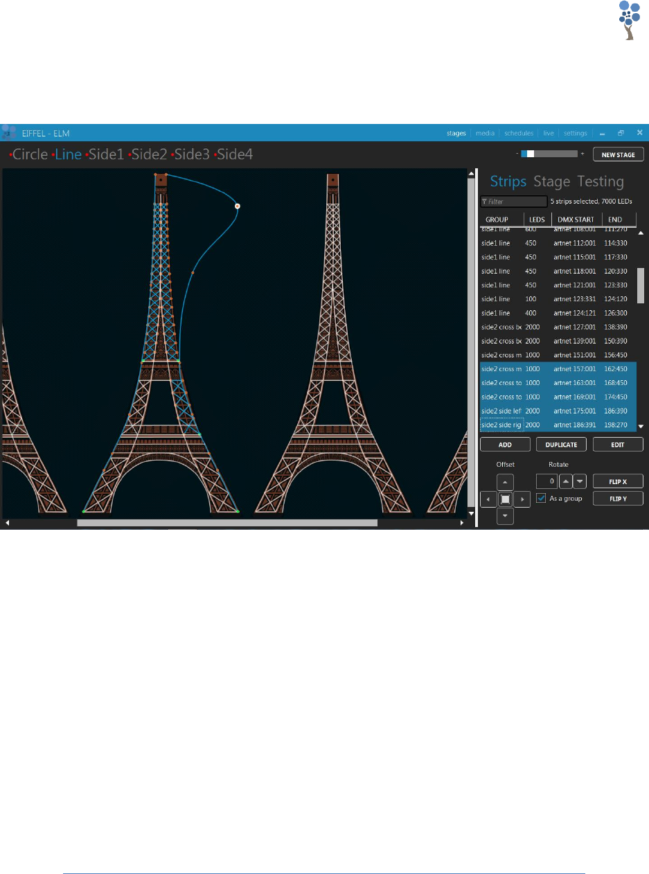Nudge strips with Offset right arrow
Screen dimensions: 649x874
(x=523, y=499)
